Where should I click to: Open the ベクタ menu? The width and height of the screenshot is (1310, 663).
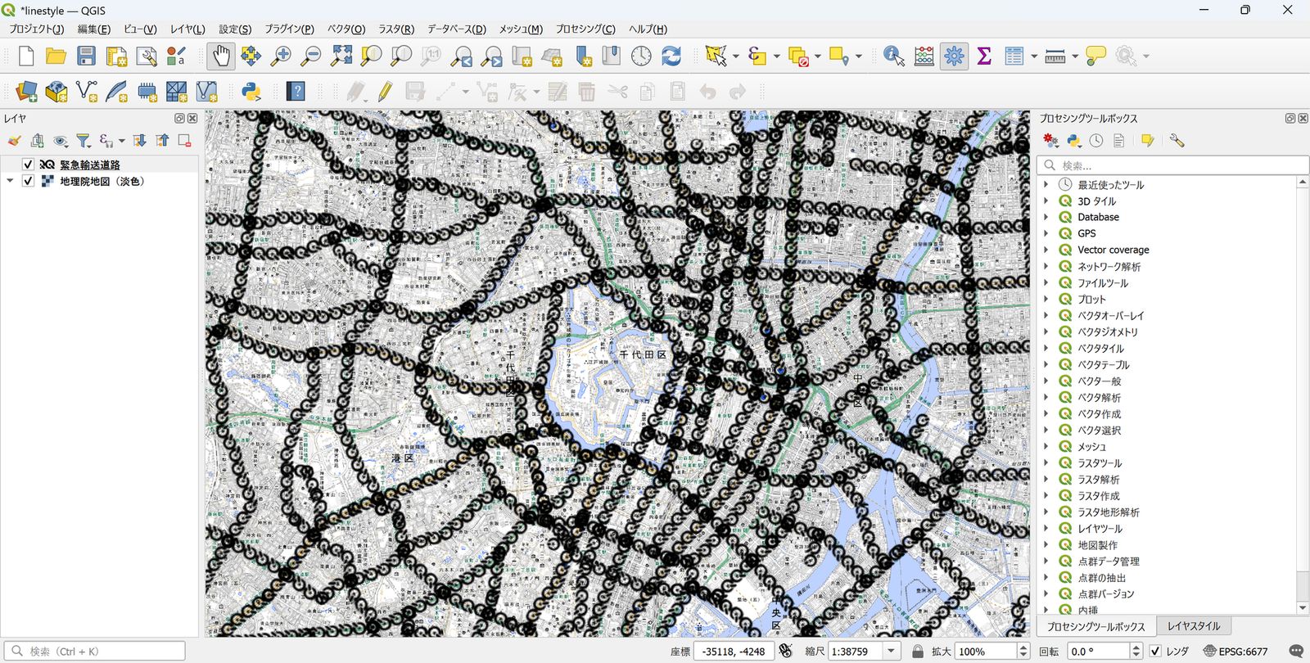click(346, 29)
